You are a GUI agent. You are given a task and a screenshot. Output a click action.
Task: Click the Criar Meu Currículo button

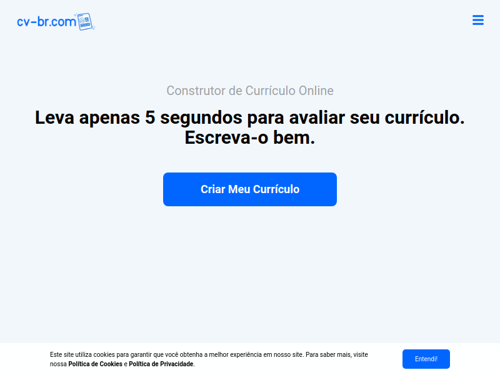(249, 189)
